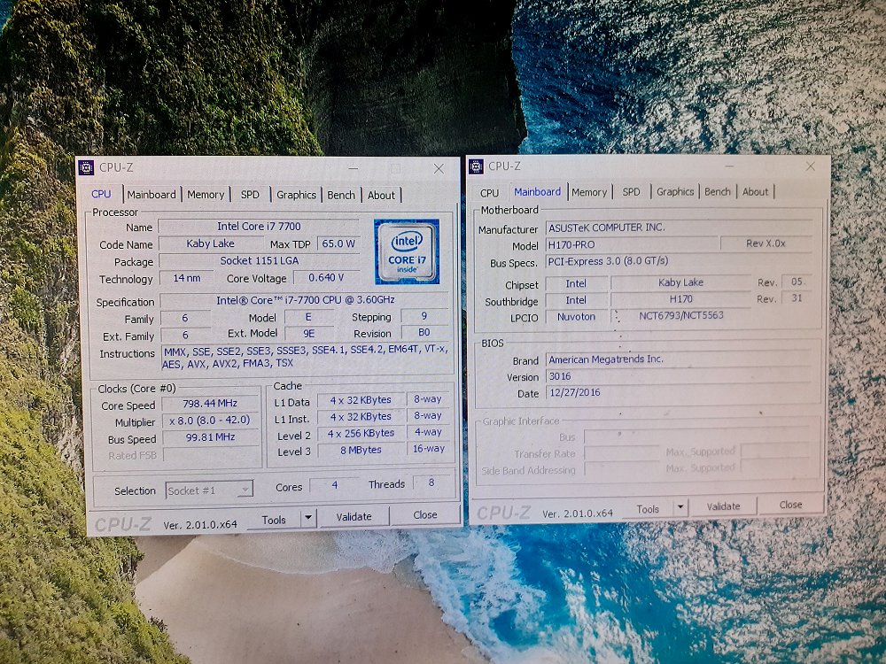Select Graphics tab in the right window
This screenshot has height=664, width=886.
click(675, 192)
